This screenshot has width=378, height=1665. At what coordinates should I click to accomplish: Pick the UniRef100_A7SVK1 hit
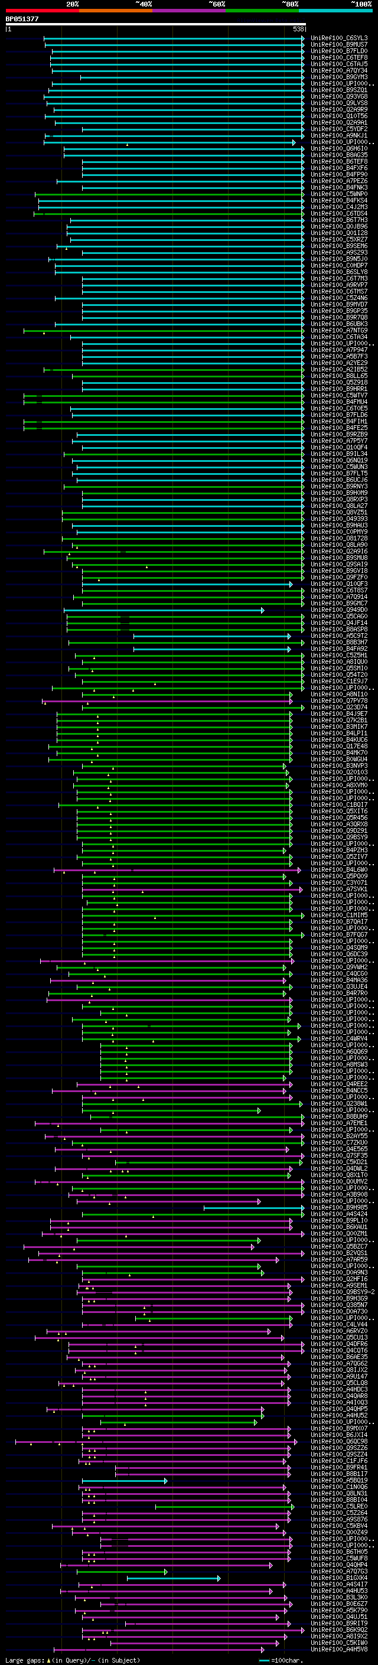click(338, 890)
